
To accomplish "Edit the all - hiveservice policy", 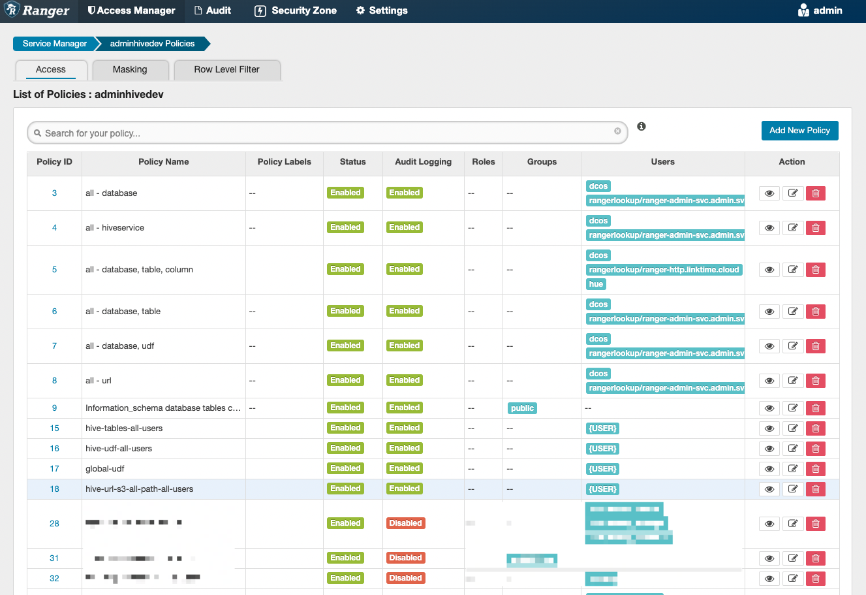I will (x=793, y=228).
